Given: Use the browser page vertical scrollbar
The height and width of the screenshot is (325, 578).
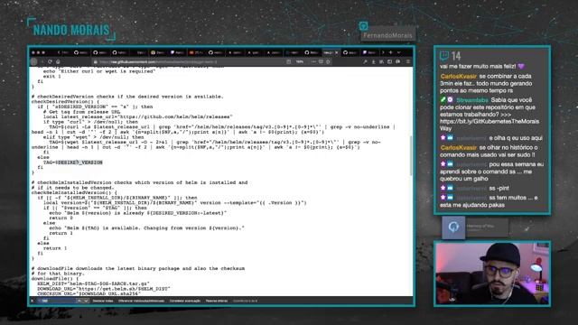Looking at the screenshot, I should 411,155.
